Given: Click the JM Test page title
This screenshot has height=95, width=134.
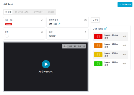Looking at the screenshot, I should (8, 5).
